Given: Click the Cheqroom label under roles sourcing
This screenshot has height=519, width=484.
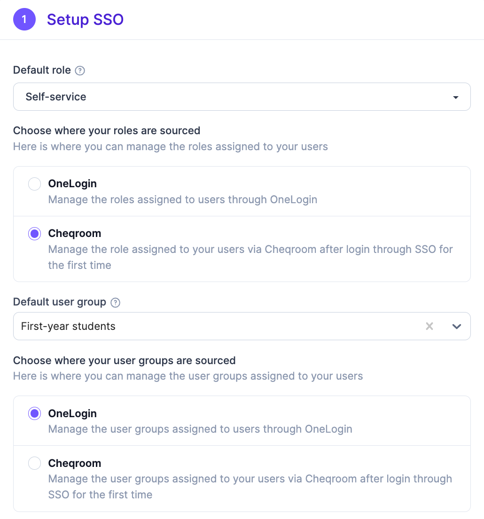Looking at the screenshot, I should (x=75, y=233).
